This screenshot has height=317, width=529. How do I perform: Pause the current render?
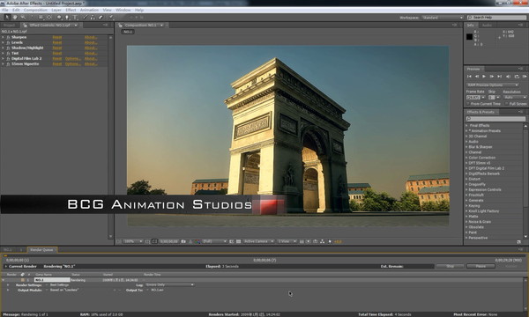tap(481, 266)
